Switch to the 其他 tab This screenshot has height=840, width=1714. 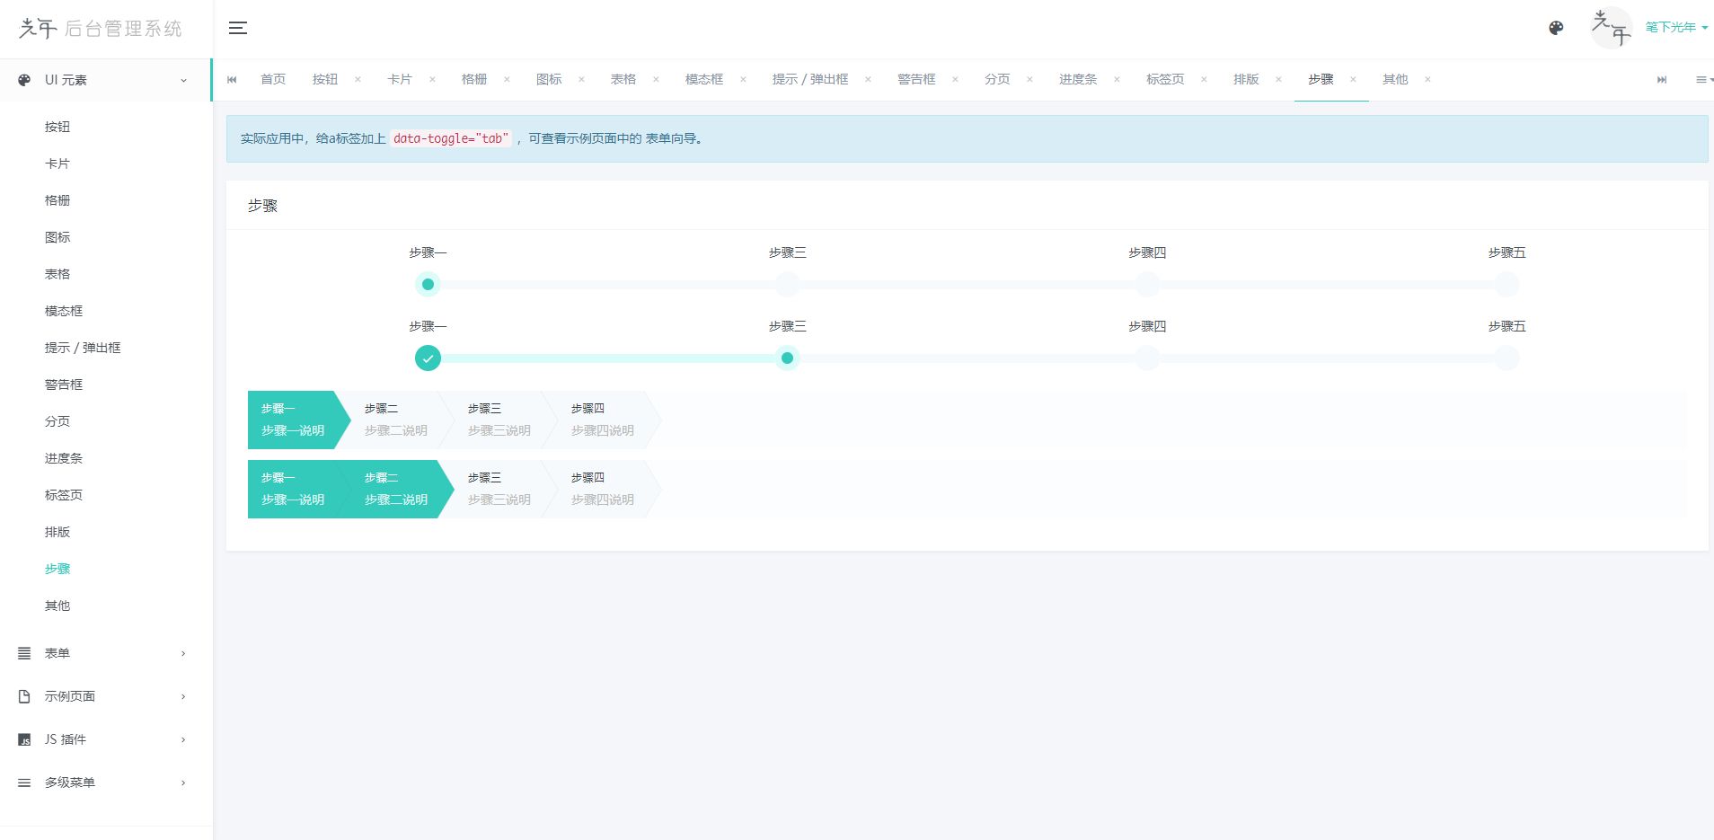1395,79
